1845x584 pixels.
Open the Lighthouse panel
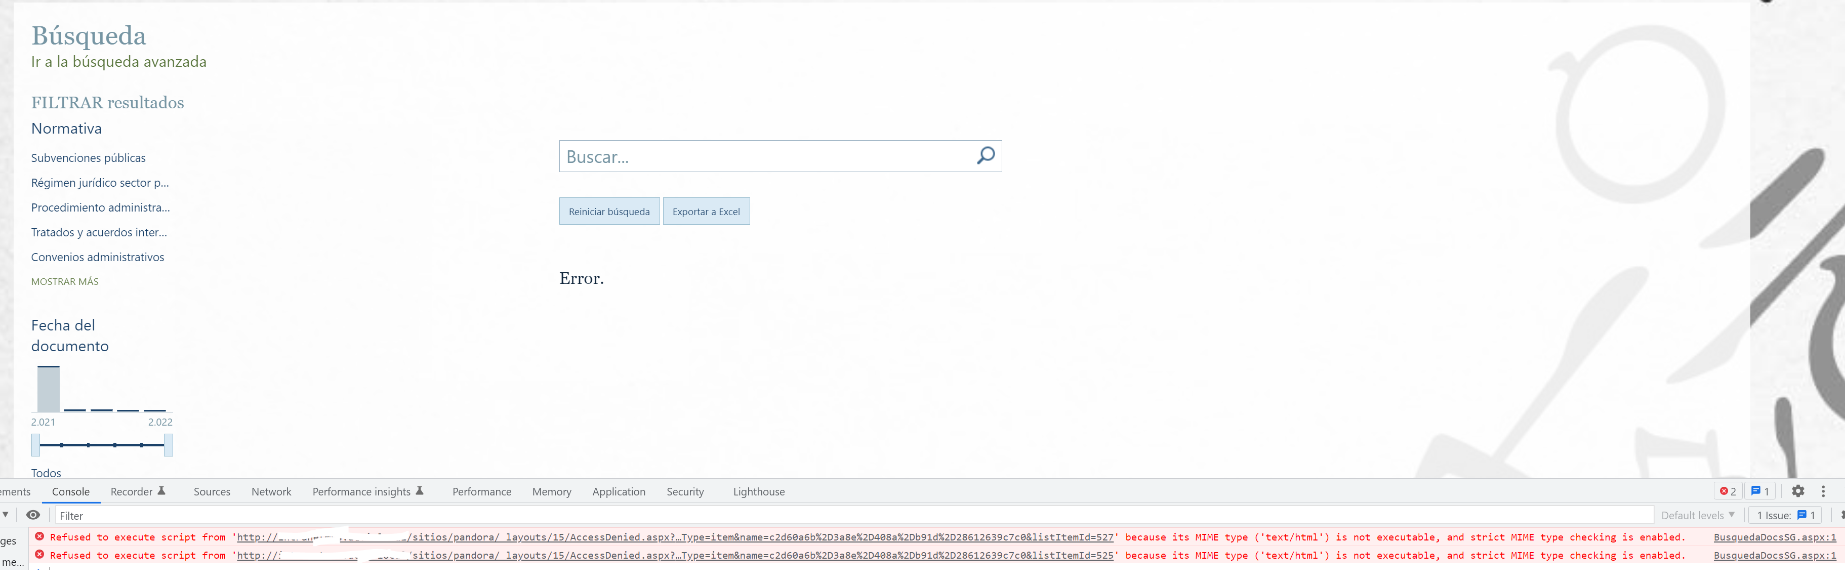758,491
